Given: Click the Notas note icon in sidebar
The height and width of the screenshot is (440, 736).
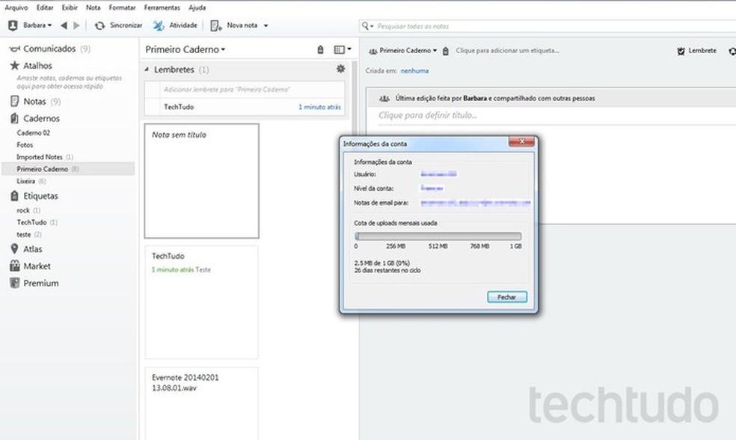Looking at the screenshot, I should point(14,102).
